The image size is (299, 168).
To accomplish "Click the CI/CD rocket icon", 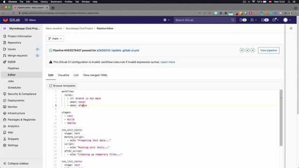I will (5, 62).
